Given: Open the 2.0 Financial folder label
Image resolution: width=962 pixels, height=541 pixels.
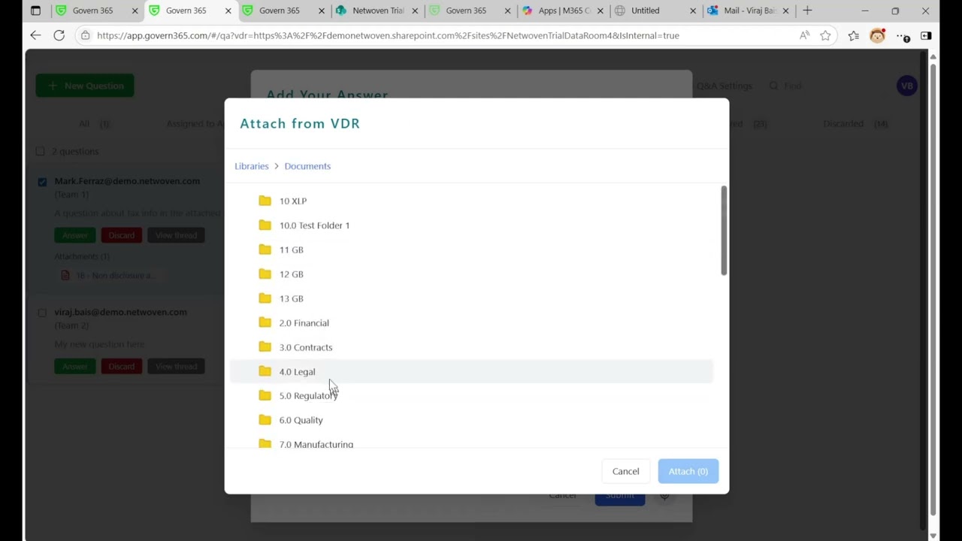Looking at the screenshot, I should [x=304, y=323].
